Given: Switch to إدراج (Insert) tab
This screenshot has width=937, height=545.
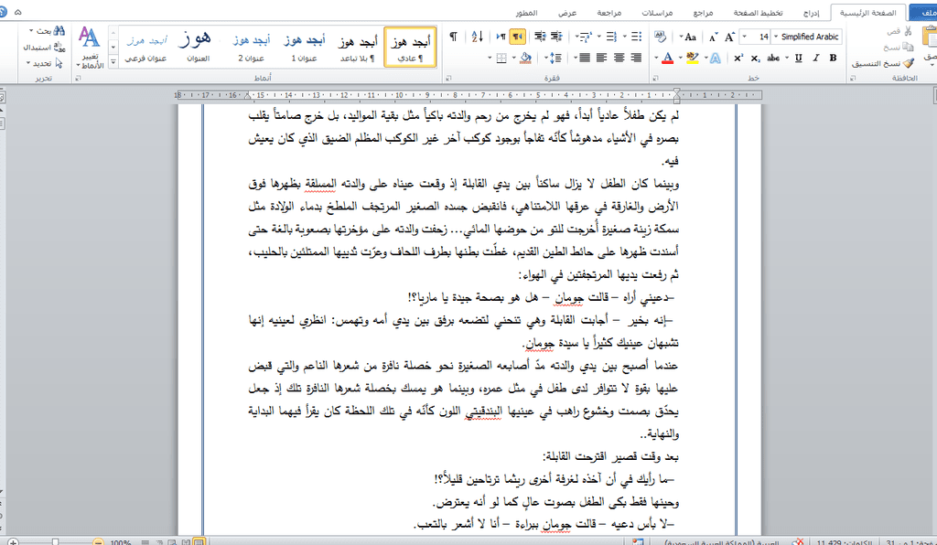Looking at the screenshot, I should pyautogui.click(x=811, y=13).
